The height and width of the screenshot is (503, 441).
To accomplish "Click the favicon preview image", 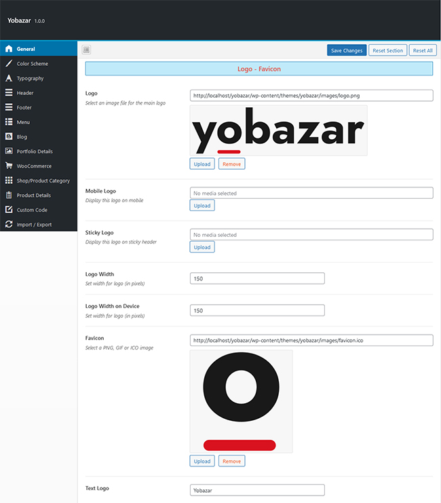I will tap(241, 401).
